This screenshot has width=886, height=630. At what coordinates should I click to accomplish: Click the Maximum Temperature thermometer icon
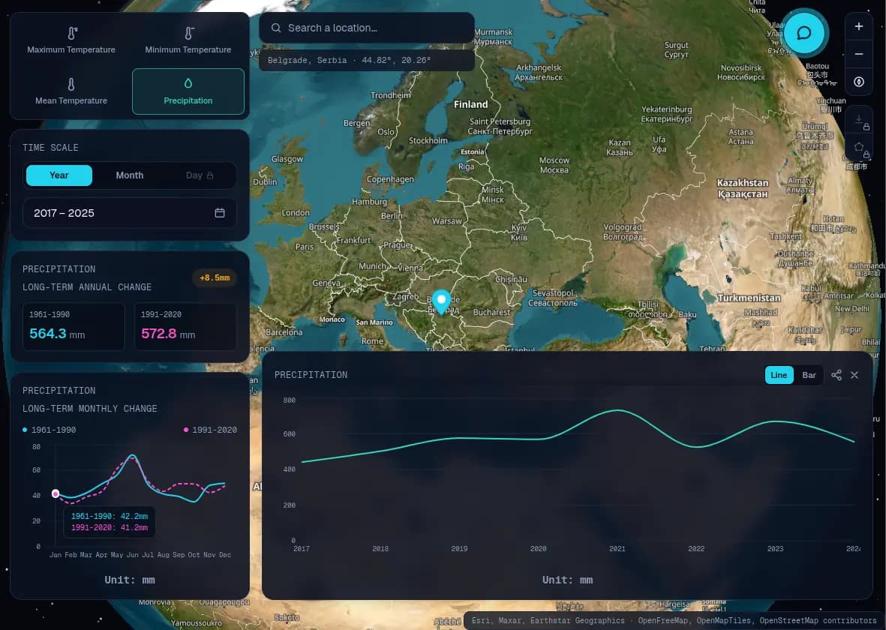tap(72, 33)
